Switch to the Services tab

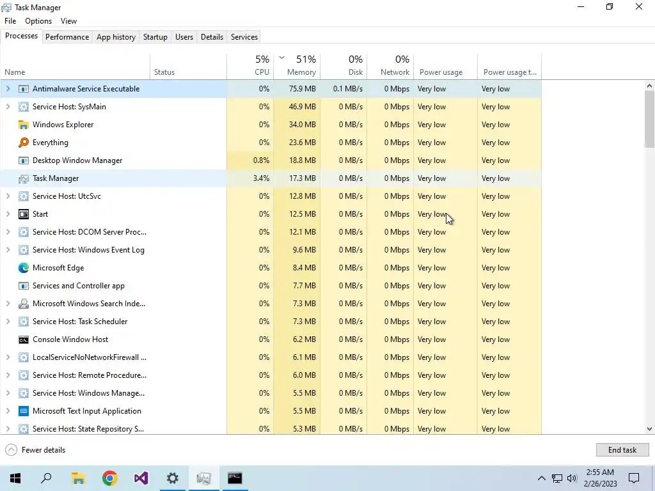click(x=244, y=36)
